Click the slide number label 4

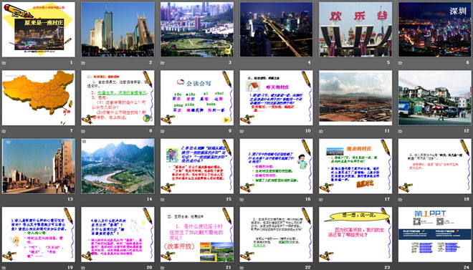pyautogui.click(x=309, y=63)
